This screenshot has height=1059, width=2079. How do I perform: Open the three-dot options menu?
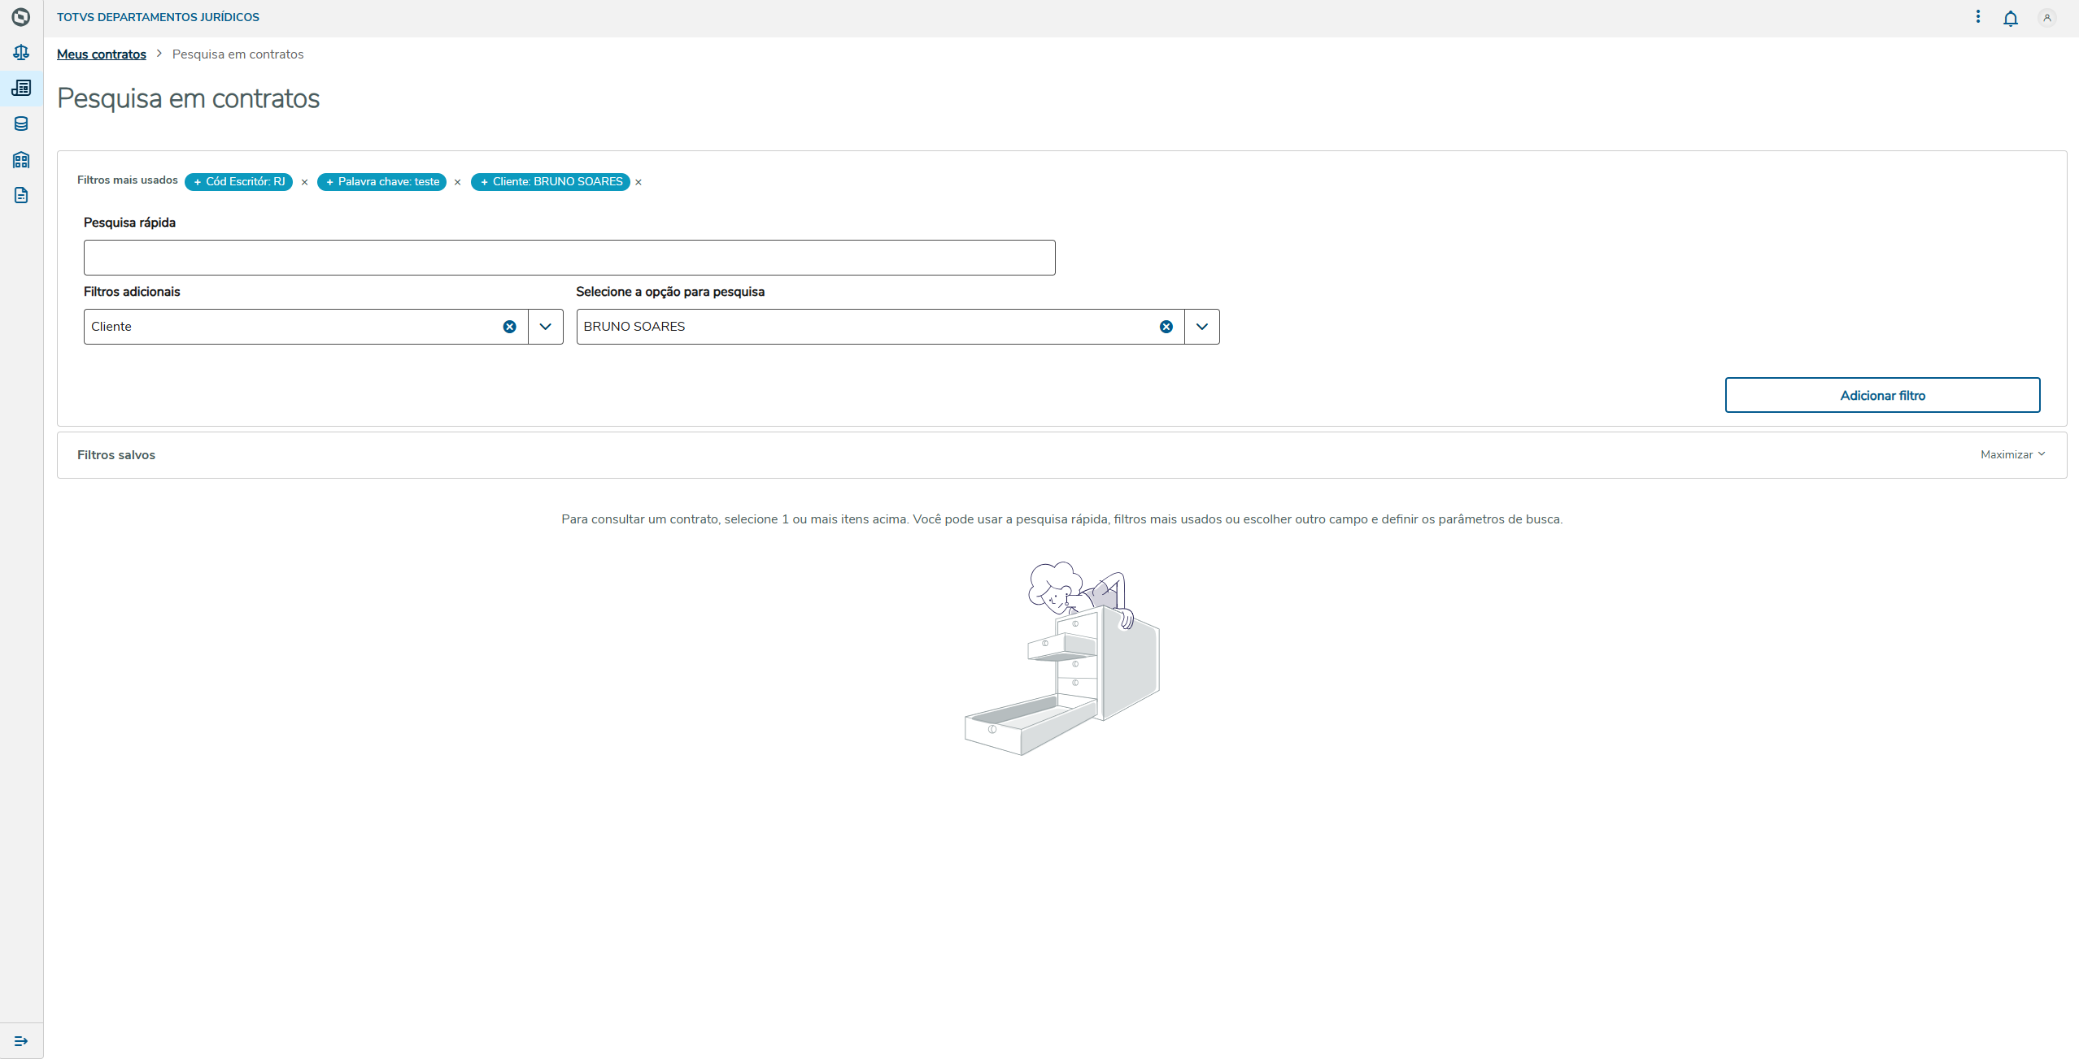(1977, 17)
